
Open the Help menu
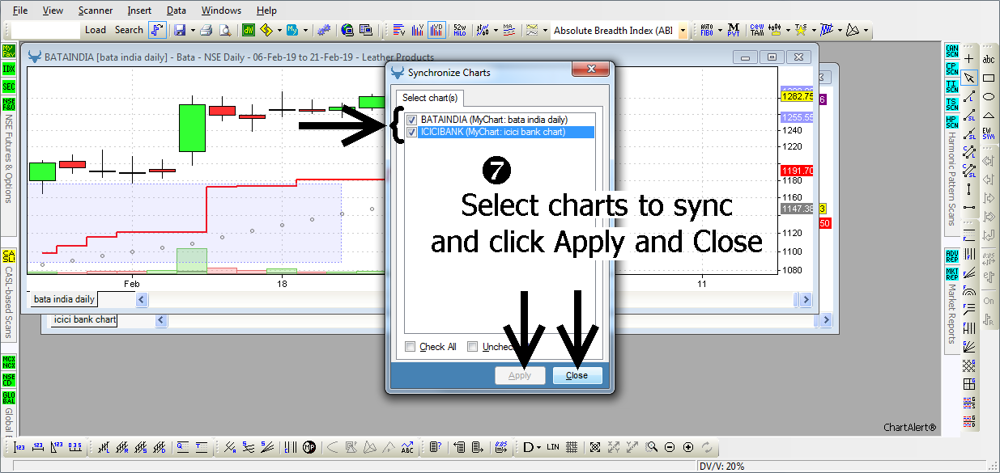(266, 11)
